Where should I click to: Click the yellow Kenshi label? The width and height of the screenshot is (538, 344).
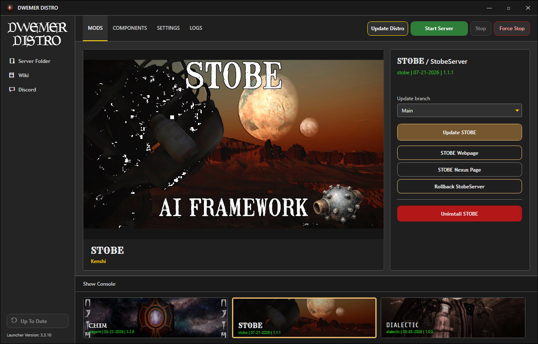point(98,261)
